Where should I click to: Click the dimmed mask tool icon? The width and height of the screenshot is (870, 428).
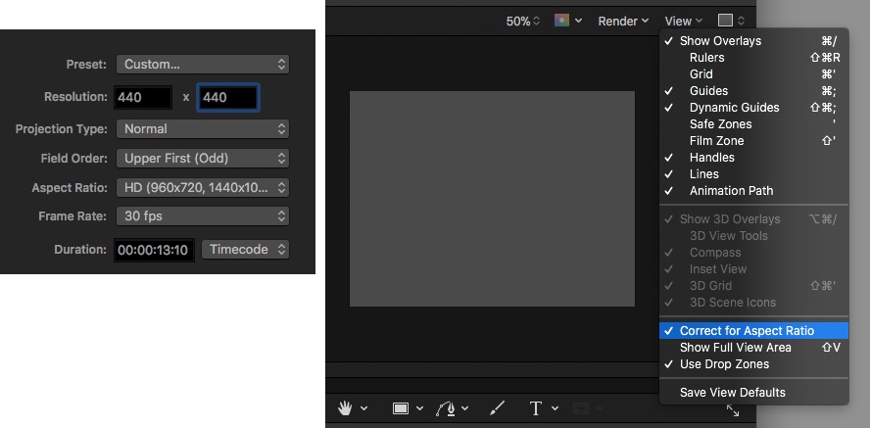tap(581, 407)
